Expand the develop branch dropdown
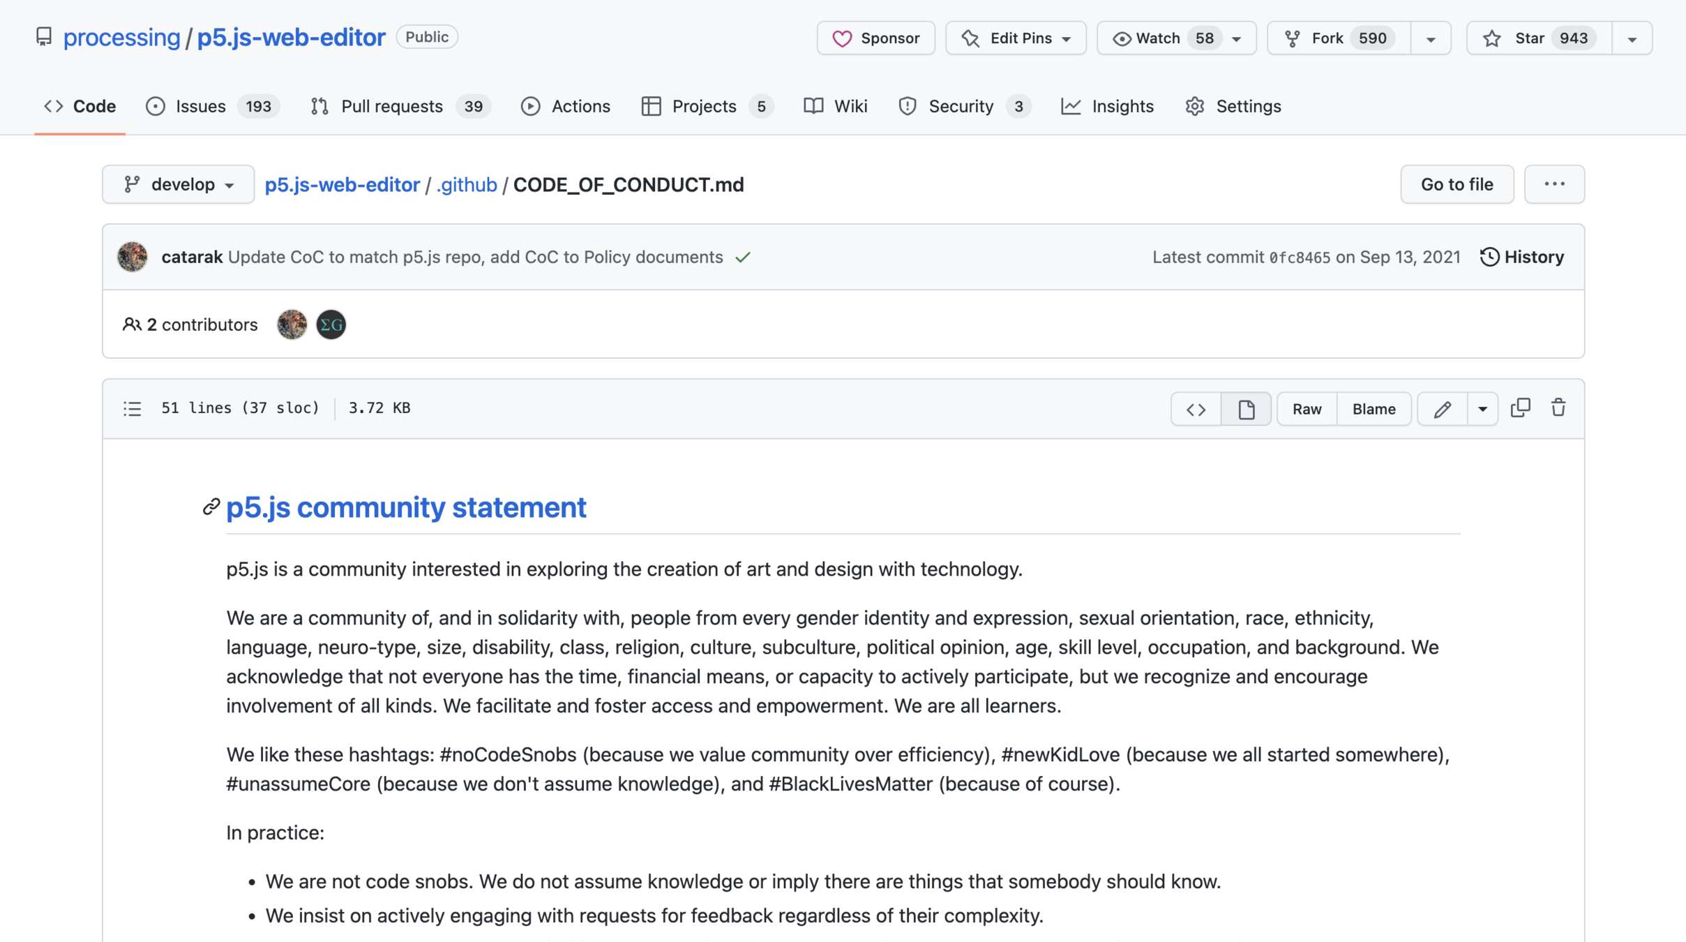 179,184
